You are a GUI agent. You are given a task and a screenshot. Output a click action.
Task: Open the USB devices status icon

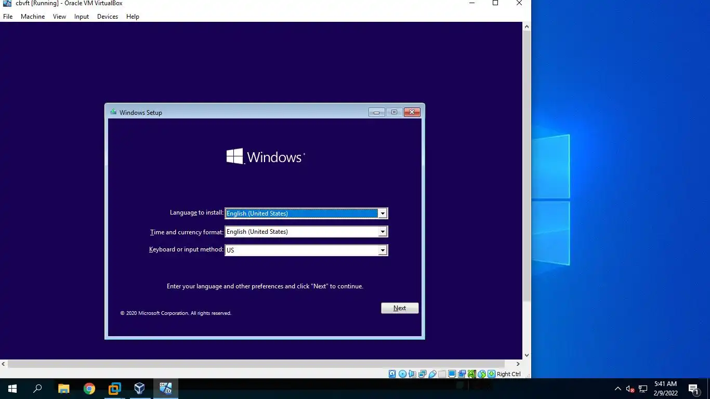432,374
